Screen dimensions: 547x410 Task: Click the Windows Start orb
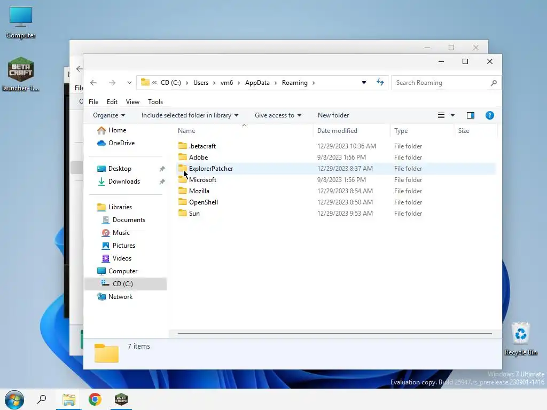pos(14,399)
